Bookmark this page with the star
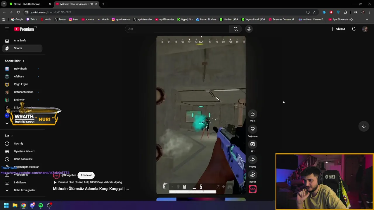 [x=314, y=12]
